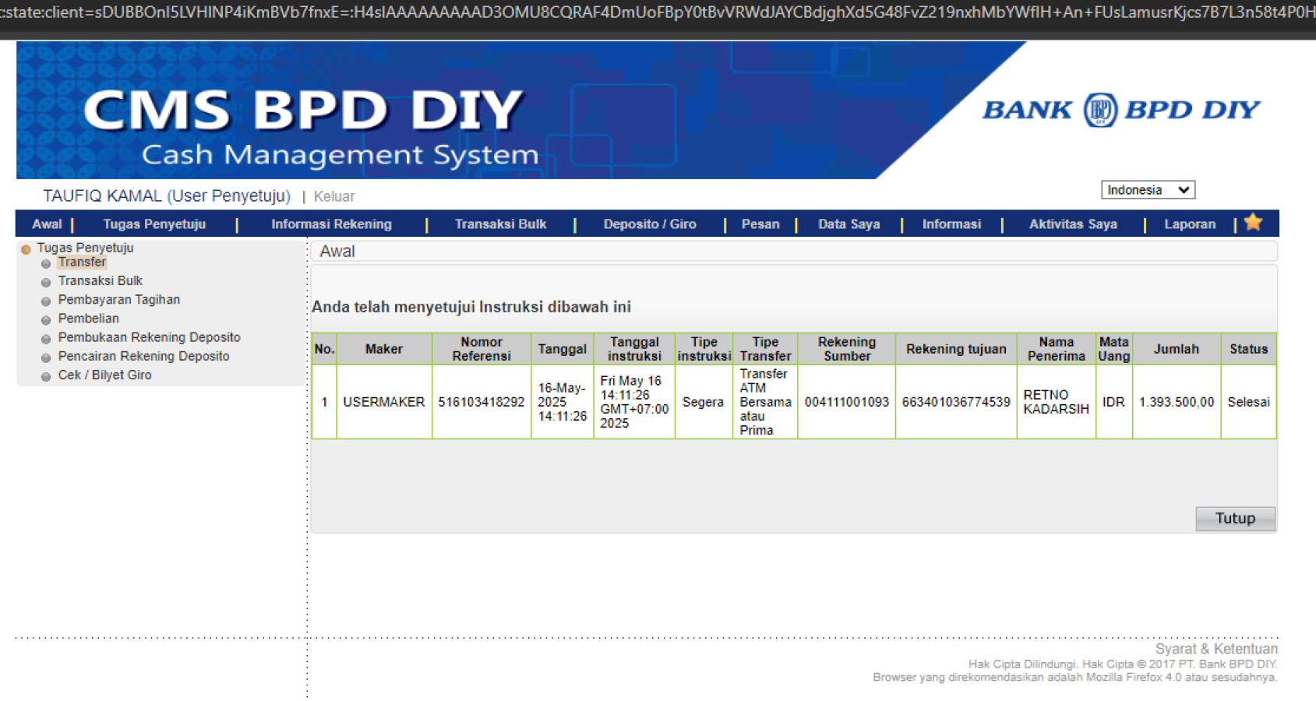Click the user name TAUFIQ KAMAL
Viewport: 1316px width, 701px height.
[102, 196]
